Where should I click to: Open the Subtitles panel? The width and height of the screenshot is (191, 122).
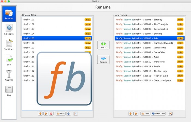[x=9, y=45]
